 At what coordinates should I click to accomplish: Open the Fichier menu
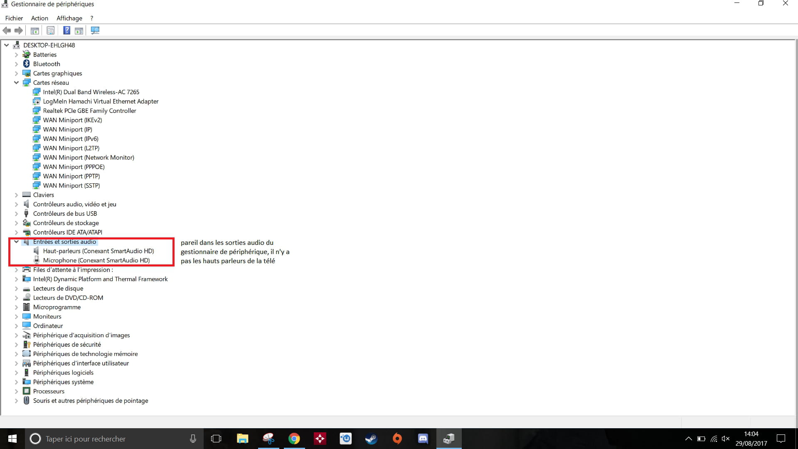[x=14, y=18]
